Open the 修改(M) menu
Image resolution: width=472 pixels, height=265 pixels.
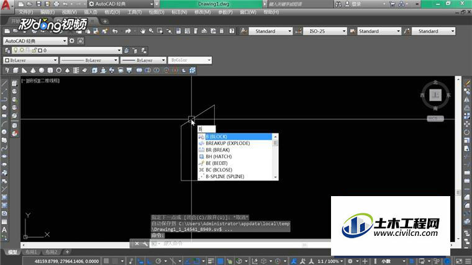(202, 12)
